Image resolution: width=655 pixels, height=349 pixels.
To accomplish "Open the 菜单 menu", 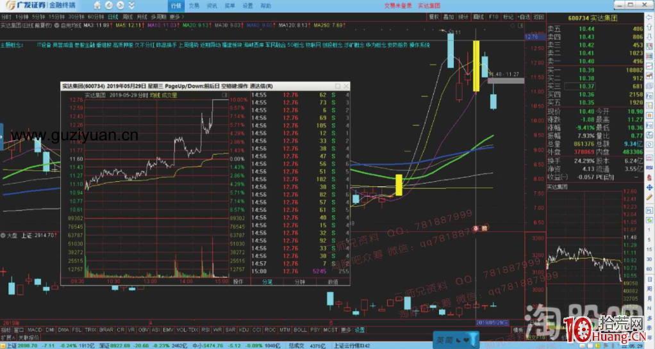I will pos(229,6).
